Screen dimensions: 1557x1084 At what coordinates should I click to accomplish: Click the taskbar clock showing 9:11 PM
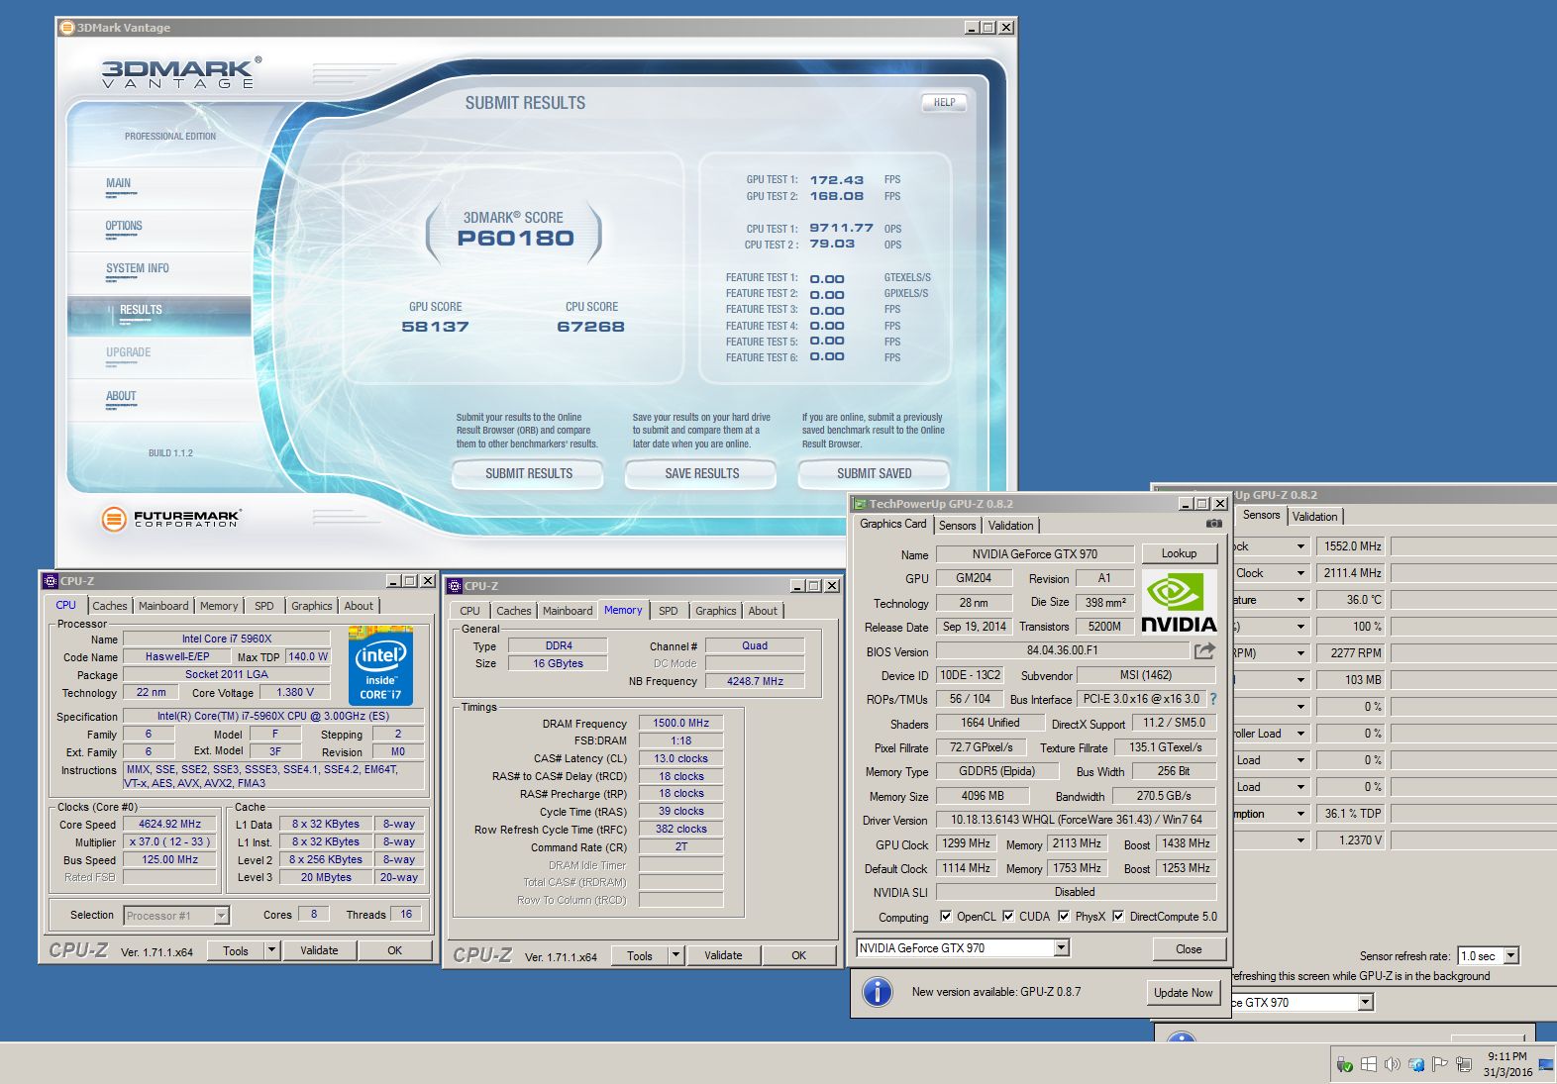click(1507, 1064)
